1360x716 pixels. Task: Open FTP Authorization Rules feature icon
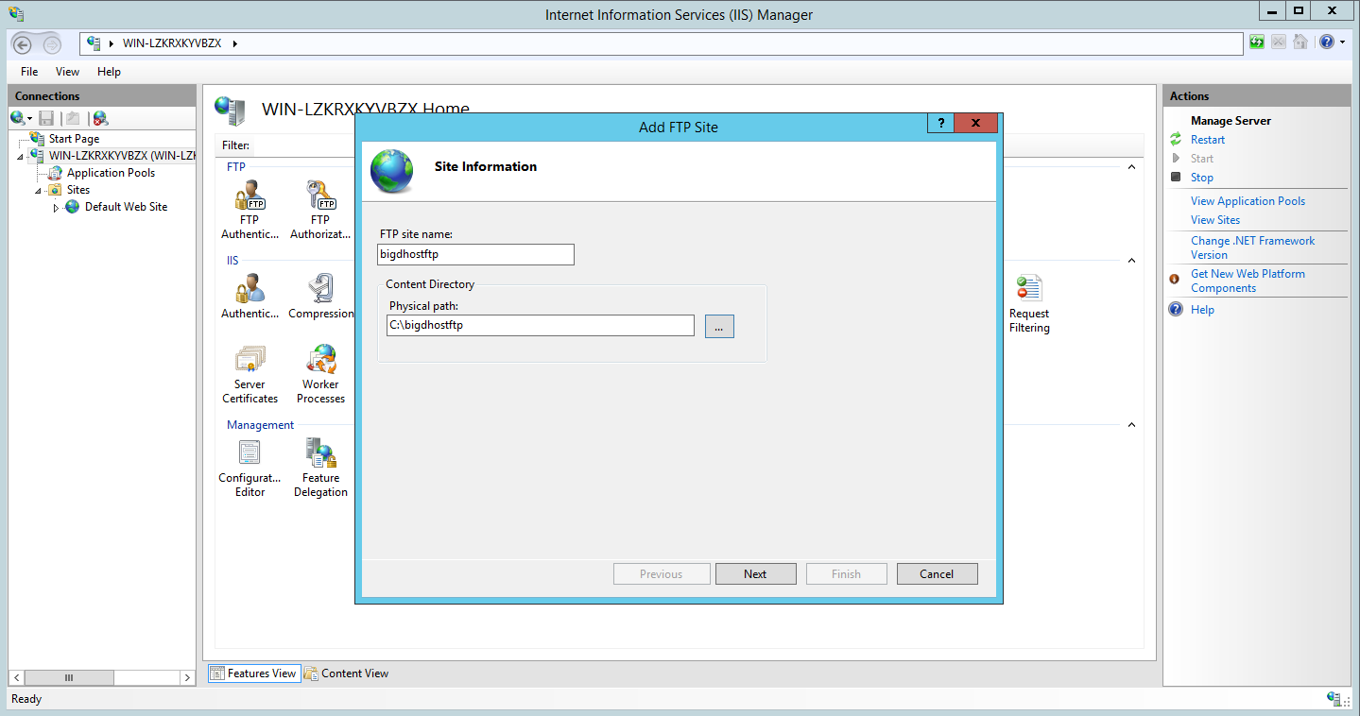pos(321,195)
